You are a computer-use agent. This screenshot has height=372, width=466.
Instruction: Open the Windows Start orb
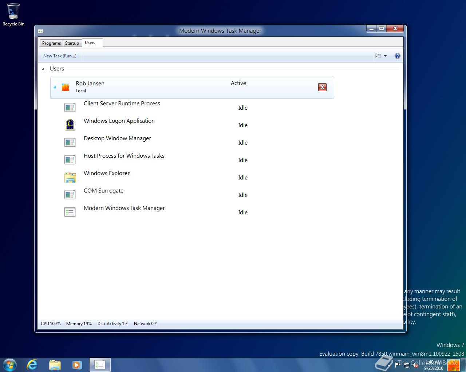coord(10,364)
